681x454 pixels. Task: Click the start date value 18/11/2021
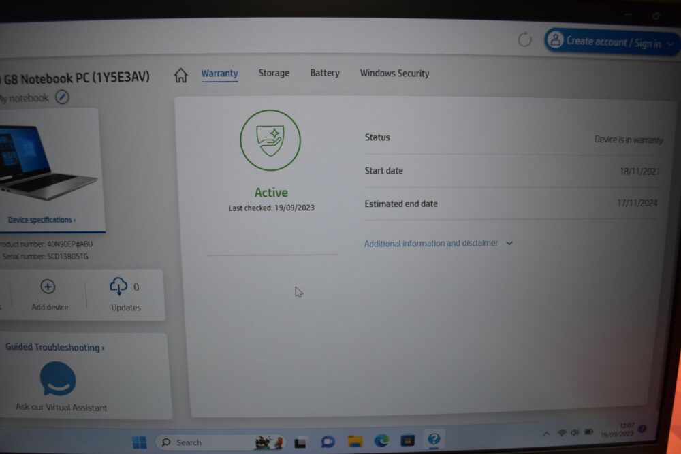pos(639,172)
